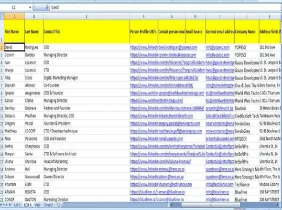Open the denitsa-dobreva LinkedIn link
The height and width of the screenshot is (210, 282).
pos(167,108)
